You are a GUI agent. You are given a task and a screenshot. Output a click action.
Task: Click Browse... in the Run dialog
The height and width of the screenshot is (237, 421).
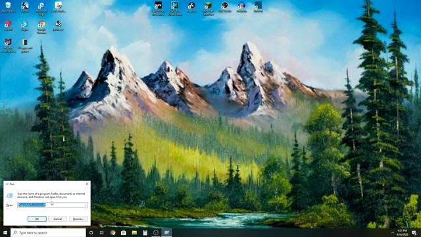click(78, 219)
